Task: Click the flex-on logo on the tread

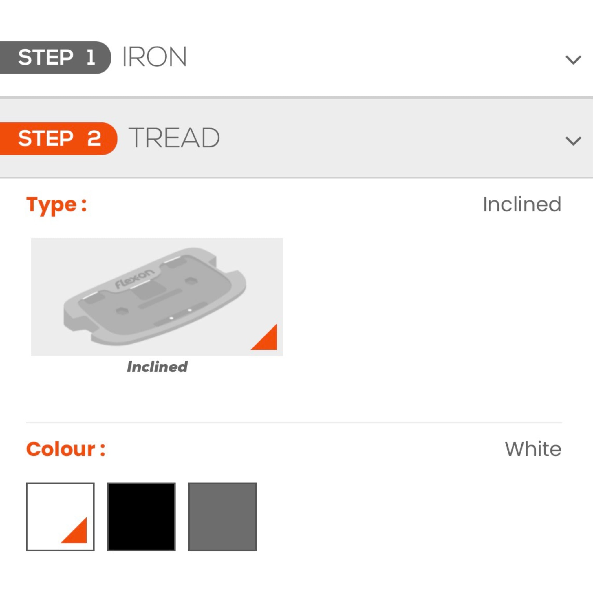Action: click(134, 279)
